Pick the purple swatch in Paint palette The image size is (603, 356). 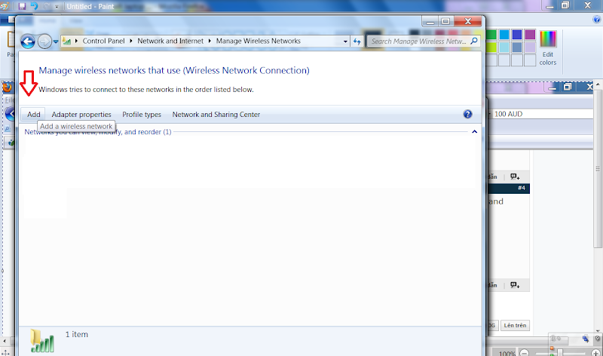[530, 35]
